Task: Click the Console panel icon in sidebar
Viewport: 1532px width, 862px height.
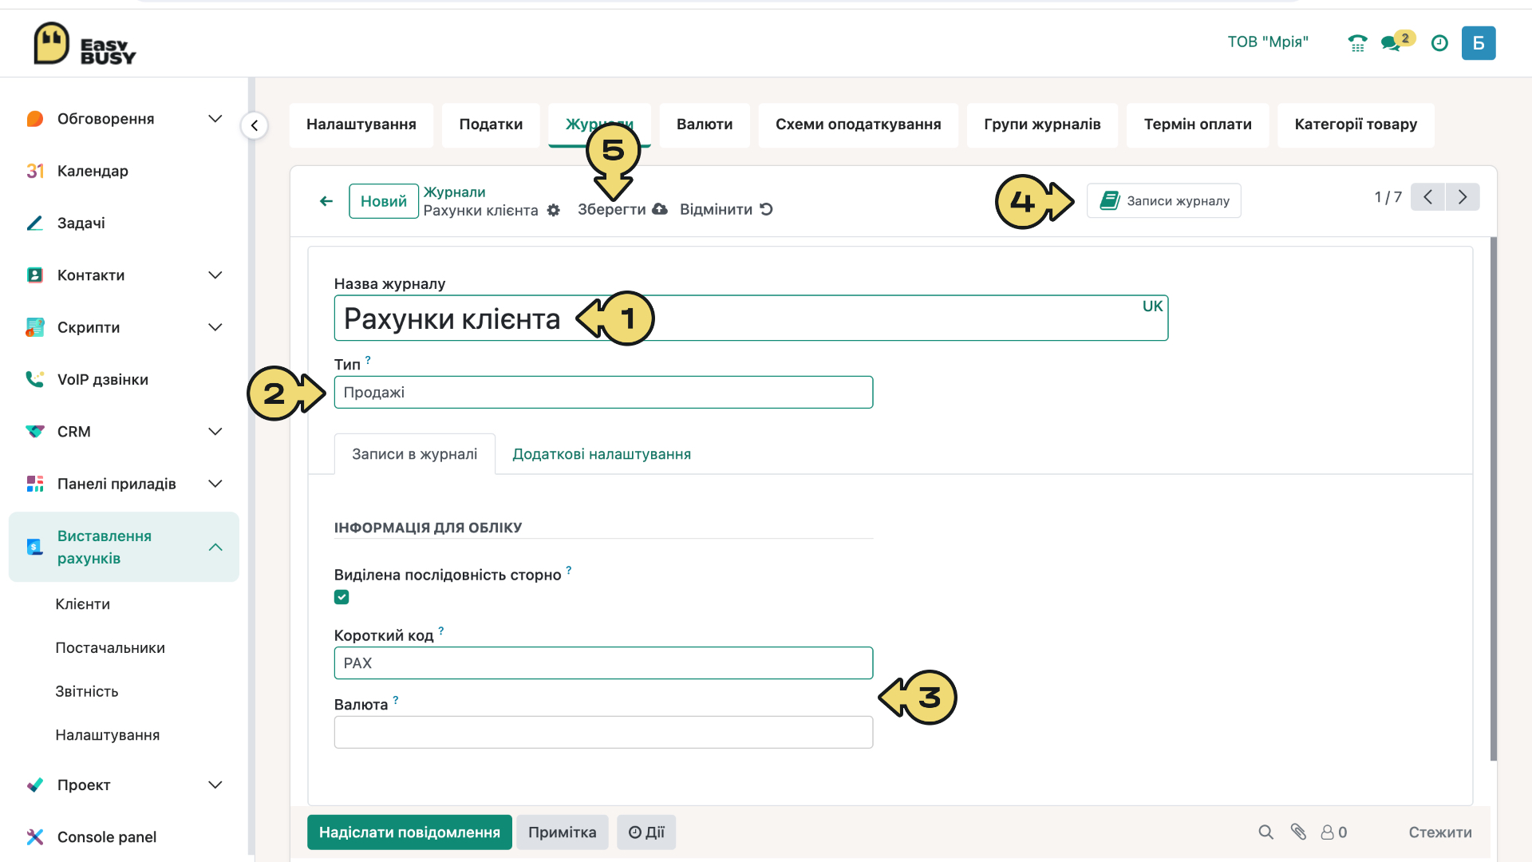Action: click(34, 837)
